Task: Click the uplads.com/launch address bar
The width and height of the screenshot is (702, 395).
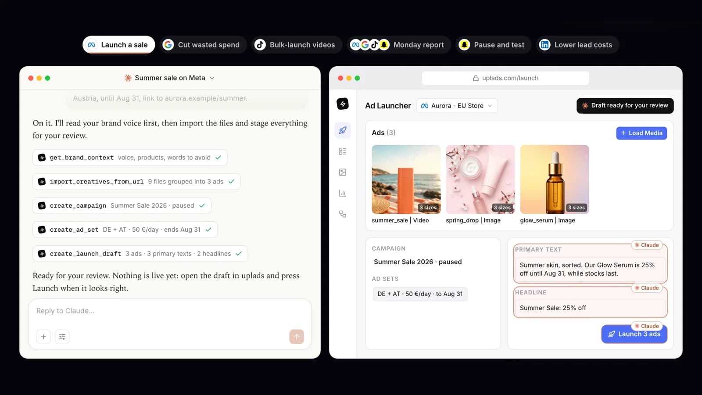Action: point(505,78)
